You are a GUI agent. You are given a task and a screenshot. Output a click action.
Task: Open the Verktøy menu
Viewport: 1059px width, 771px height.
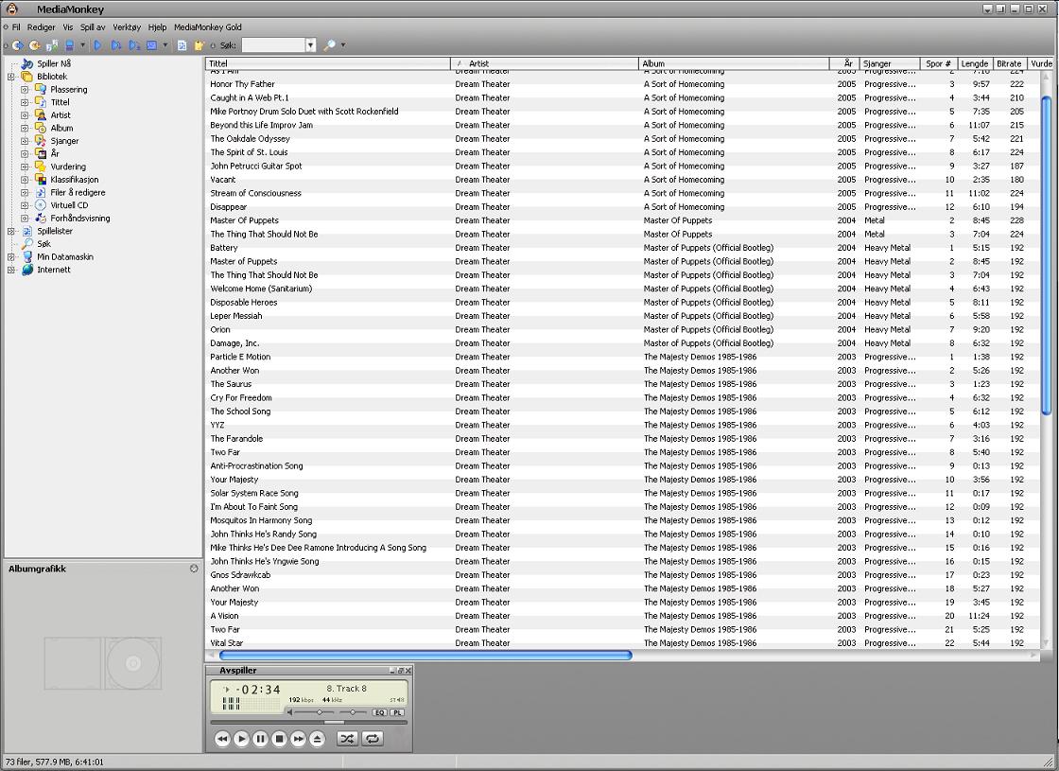coord(127,27)
